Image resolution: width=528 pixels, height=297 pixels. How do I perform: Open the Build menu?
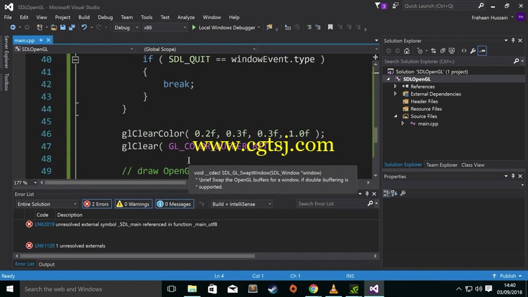pos(84,17)
